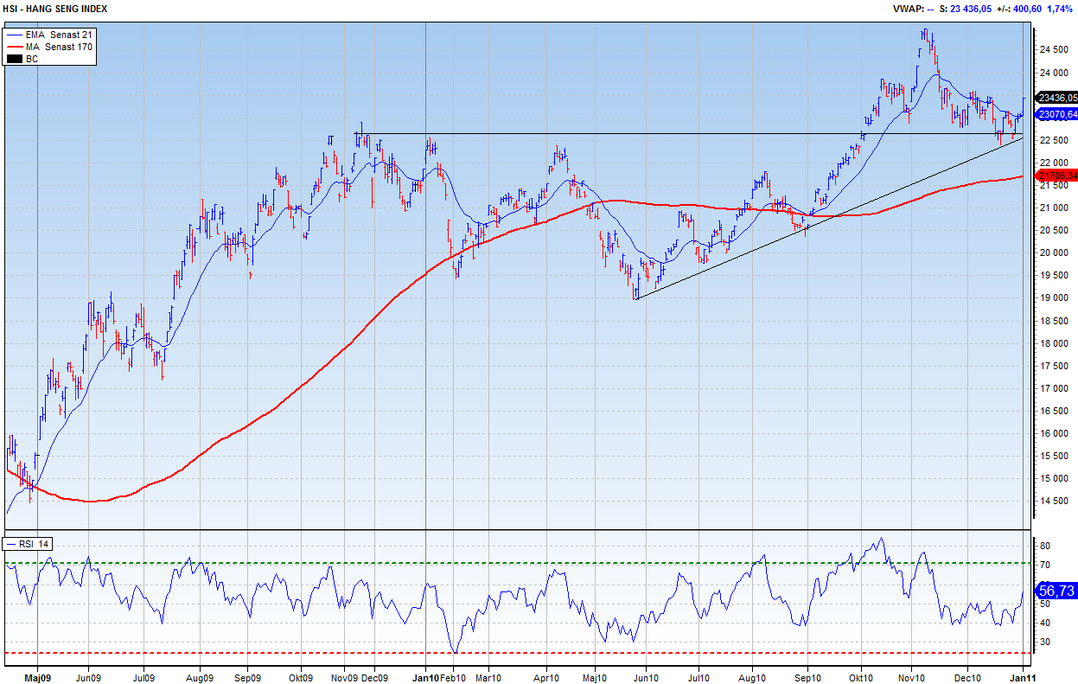
Task: Click the VWAP label in the header
Action: point(907,9)
